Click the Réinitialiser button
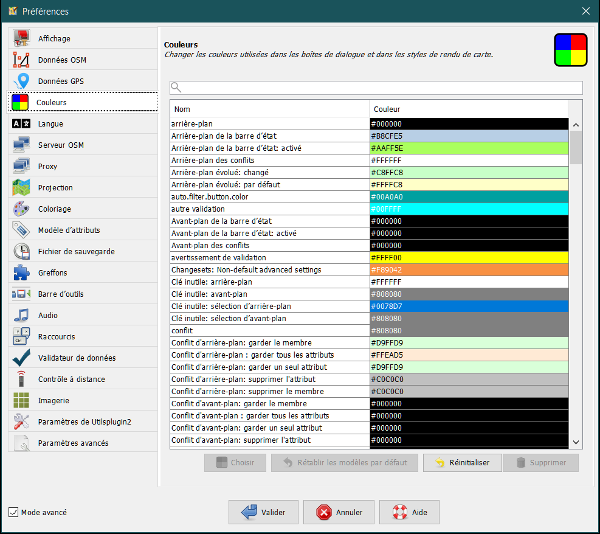Image resolution: width=600 pixels, height=534 pixels. [462, 463]
